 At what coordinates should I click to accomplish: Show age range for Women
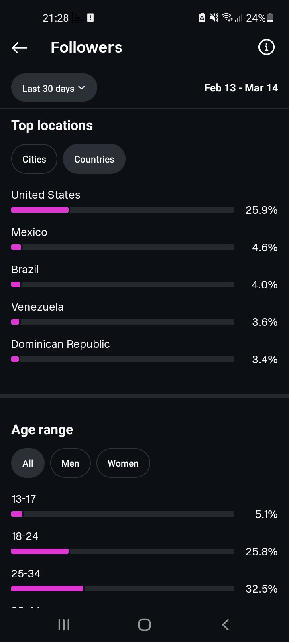tap(123, 463)
